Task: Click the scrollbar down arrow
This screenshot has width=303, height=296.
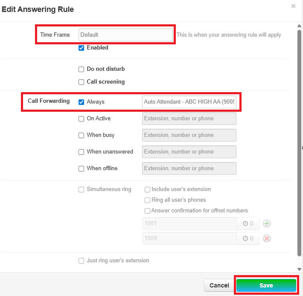Action: [299, 269]
